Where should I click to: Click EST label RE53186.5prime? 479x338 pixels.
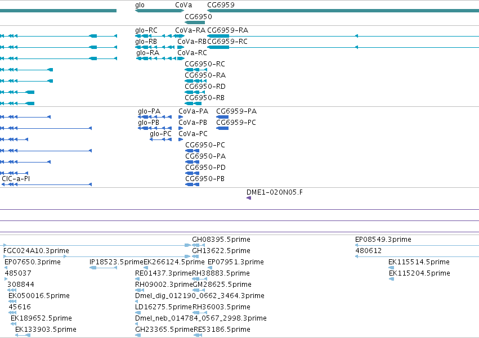point(222,330)
